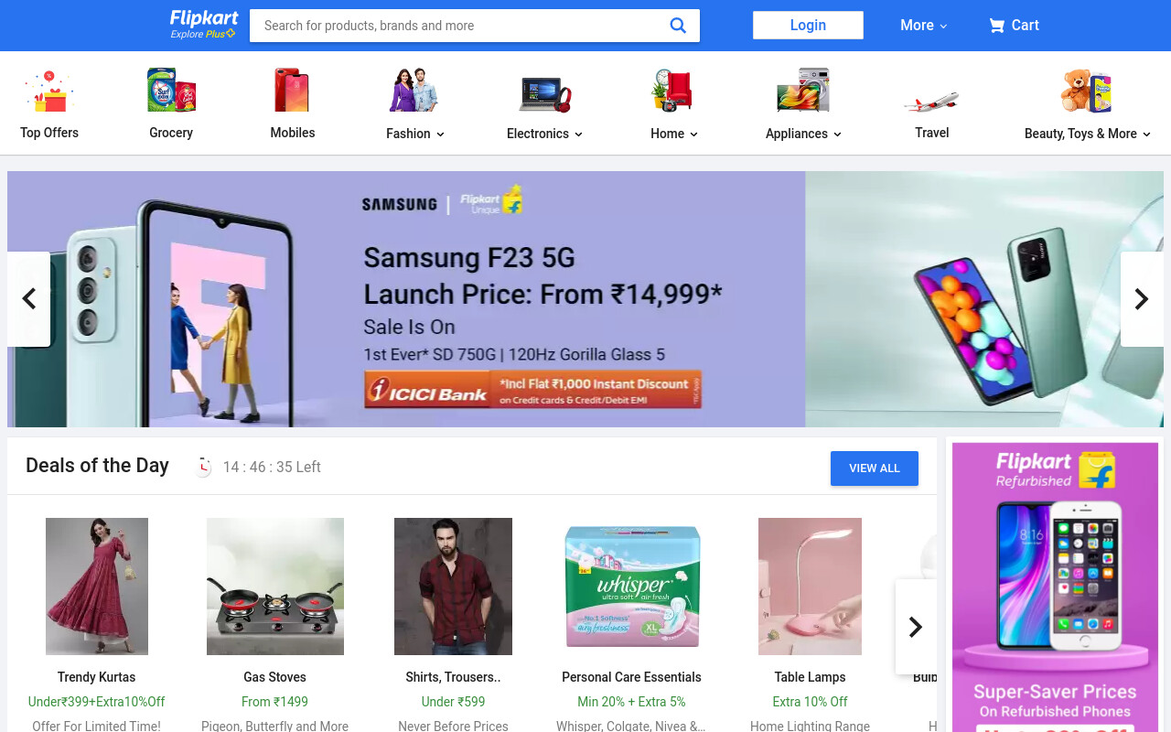Click the Login button
1171x732 pixels.
pos(808,26)
